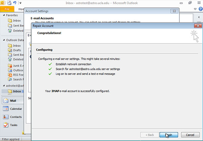Image resolution: width=203 pixels, height=141 pixels.
Task: Click the Search for astrotest server settings step
Action: tap(88, 69)
